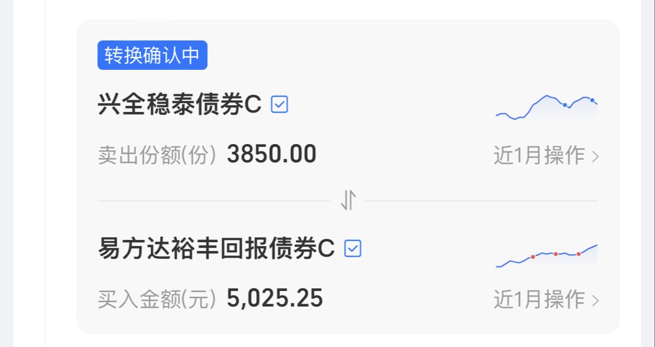This screenshot has width=655, height=347.
Task: Click the middle red dot on 易方达 chart
Action: (556, 254)
